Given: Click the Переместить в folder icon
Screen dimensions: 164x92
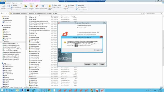Looking at the screenshot, I should pos(25,7).
